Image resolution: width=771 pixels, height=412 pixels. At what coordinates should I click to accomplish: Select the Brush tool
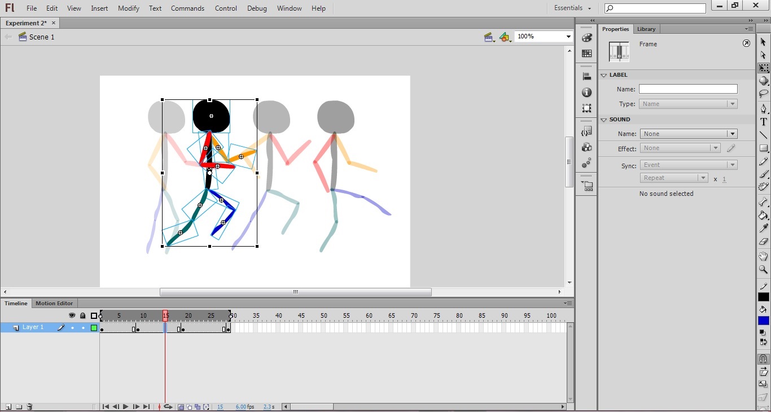[x=763, y=174]
